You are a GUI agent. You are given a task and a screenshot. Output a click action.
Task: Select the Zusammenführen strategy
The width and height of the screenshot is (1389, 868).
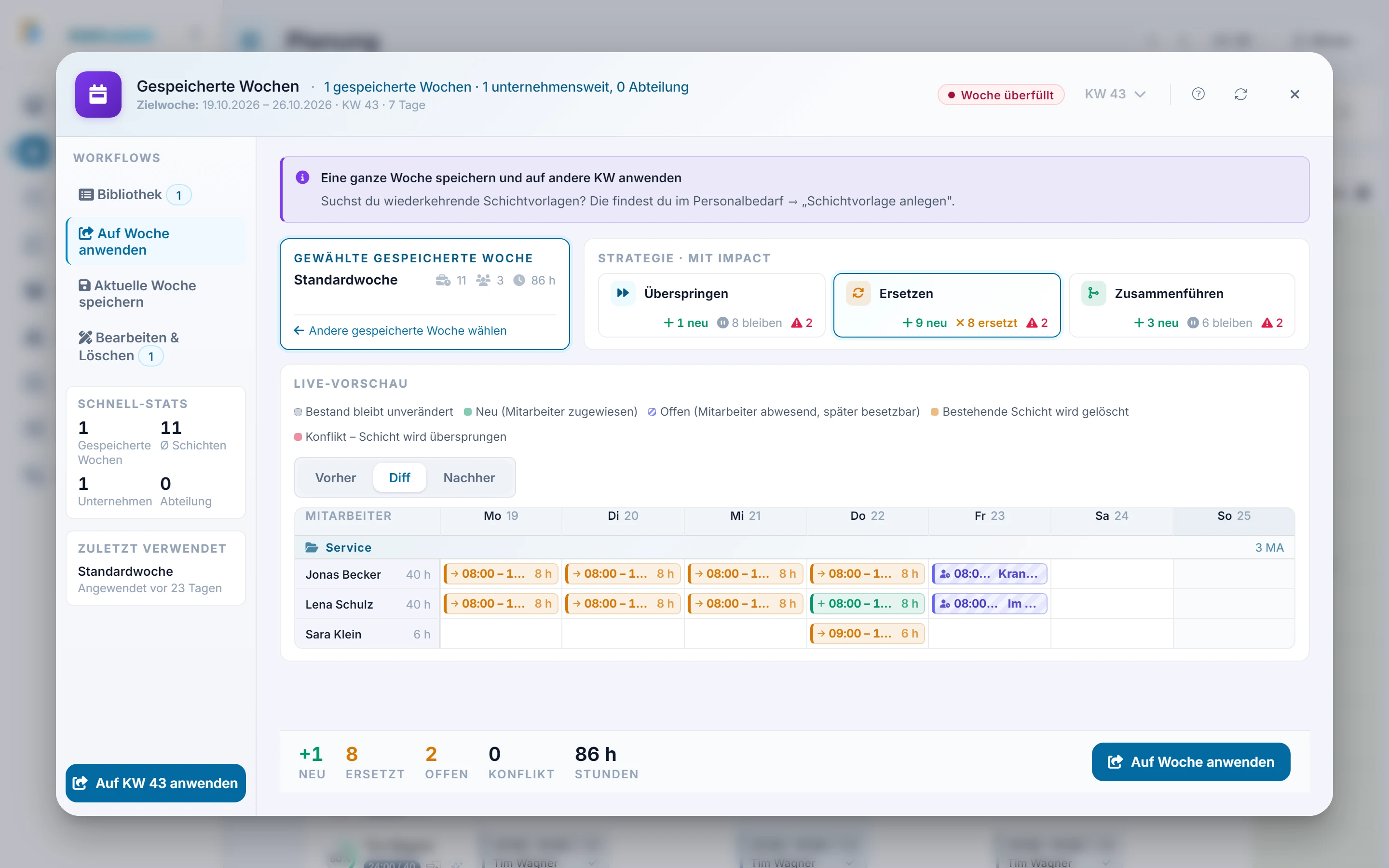point(1182,305)
